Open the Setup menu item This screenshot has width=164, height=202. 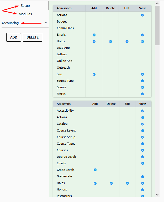coord(25,6)
